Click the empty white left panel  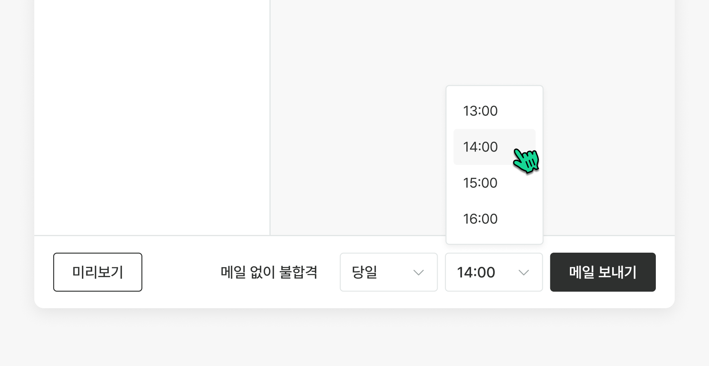click(x=152, y=118)
